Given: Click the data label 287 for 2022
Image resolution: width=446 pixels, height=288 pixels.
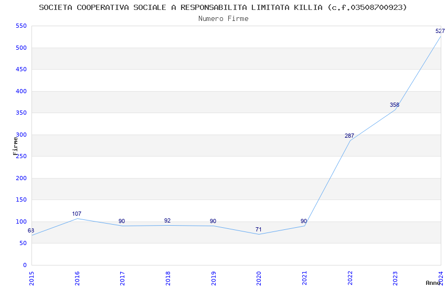Looking at the screenshot, I should point(349,136).
